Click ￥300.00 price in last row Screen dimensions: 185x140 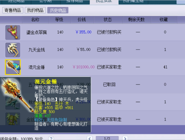83,119
